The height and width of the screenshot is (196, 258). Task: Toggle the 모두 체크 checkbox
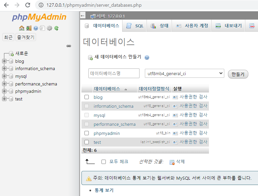(x=104, y=162)
